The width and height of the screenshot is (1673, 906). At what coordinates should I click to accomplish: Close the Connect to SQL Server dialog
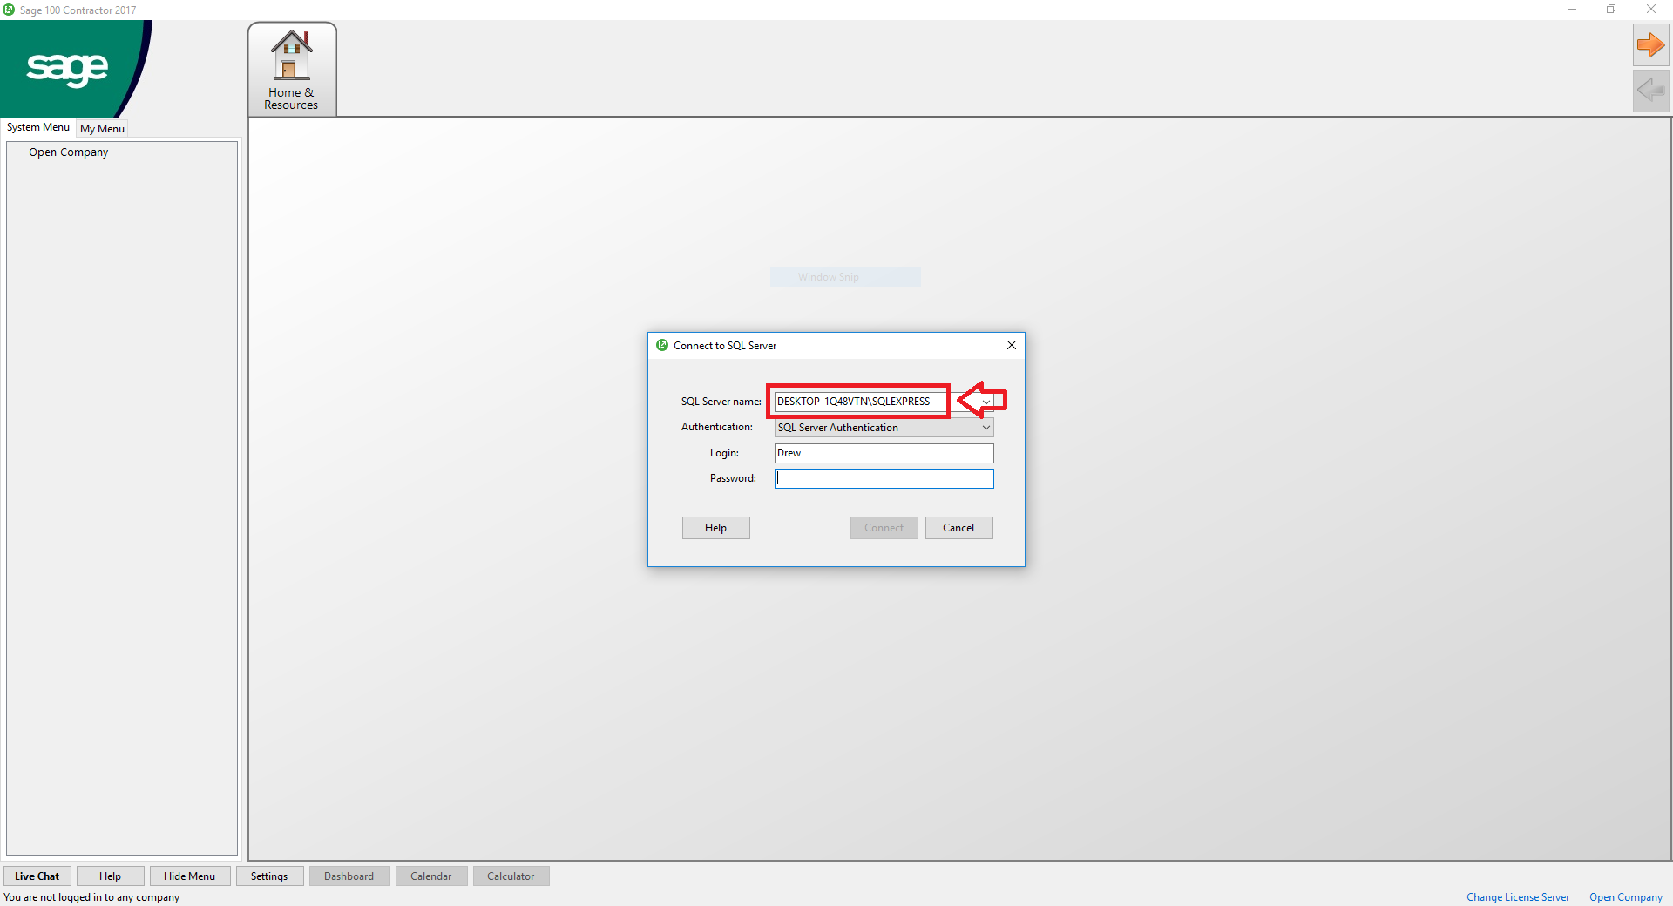[x=1012, y=345]
